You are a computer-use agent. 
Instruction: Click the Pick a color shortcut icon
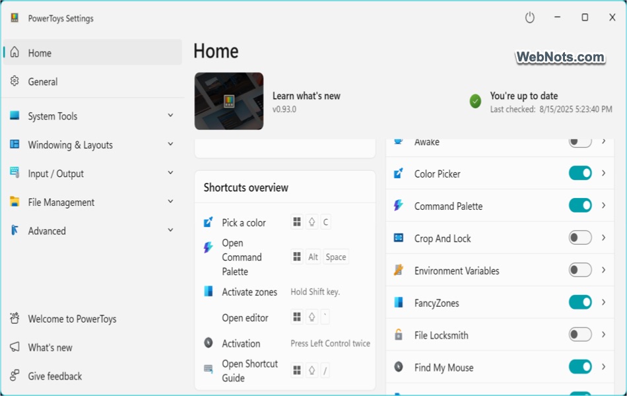[x=209, y=222]
